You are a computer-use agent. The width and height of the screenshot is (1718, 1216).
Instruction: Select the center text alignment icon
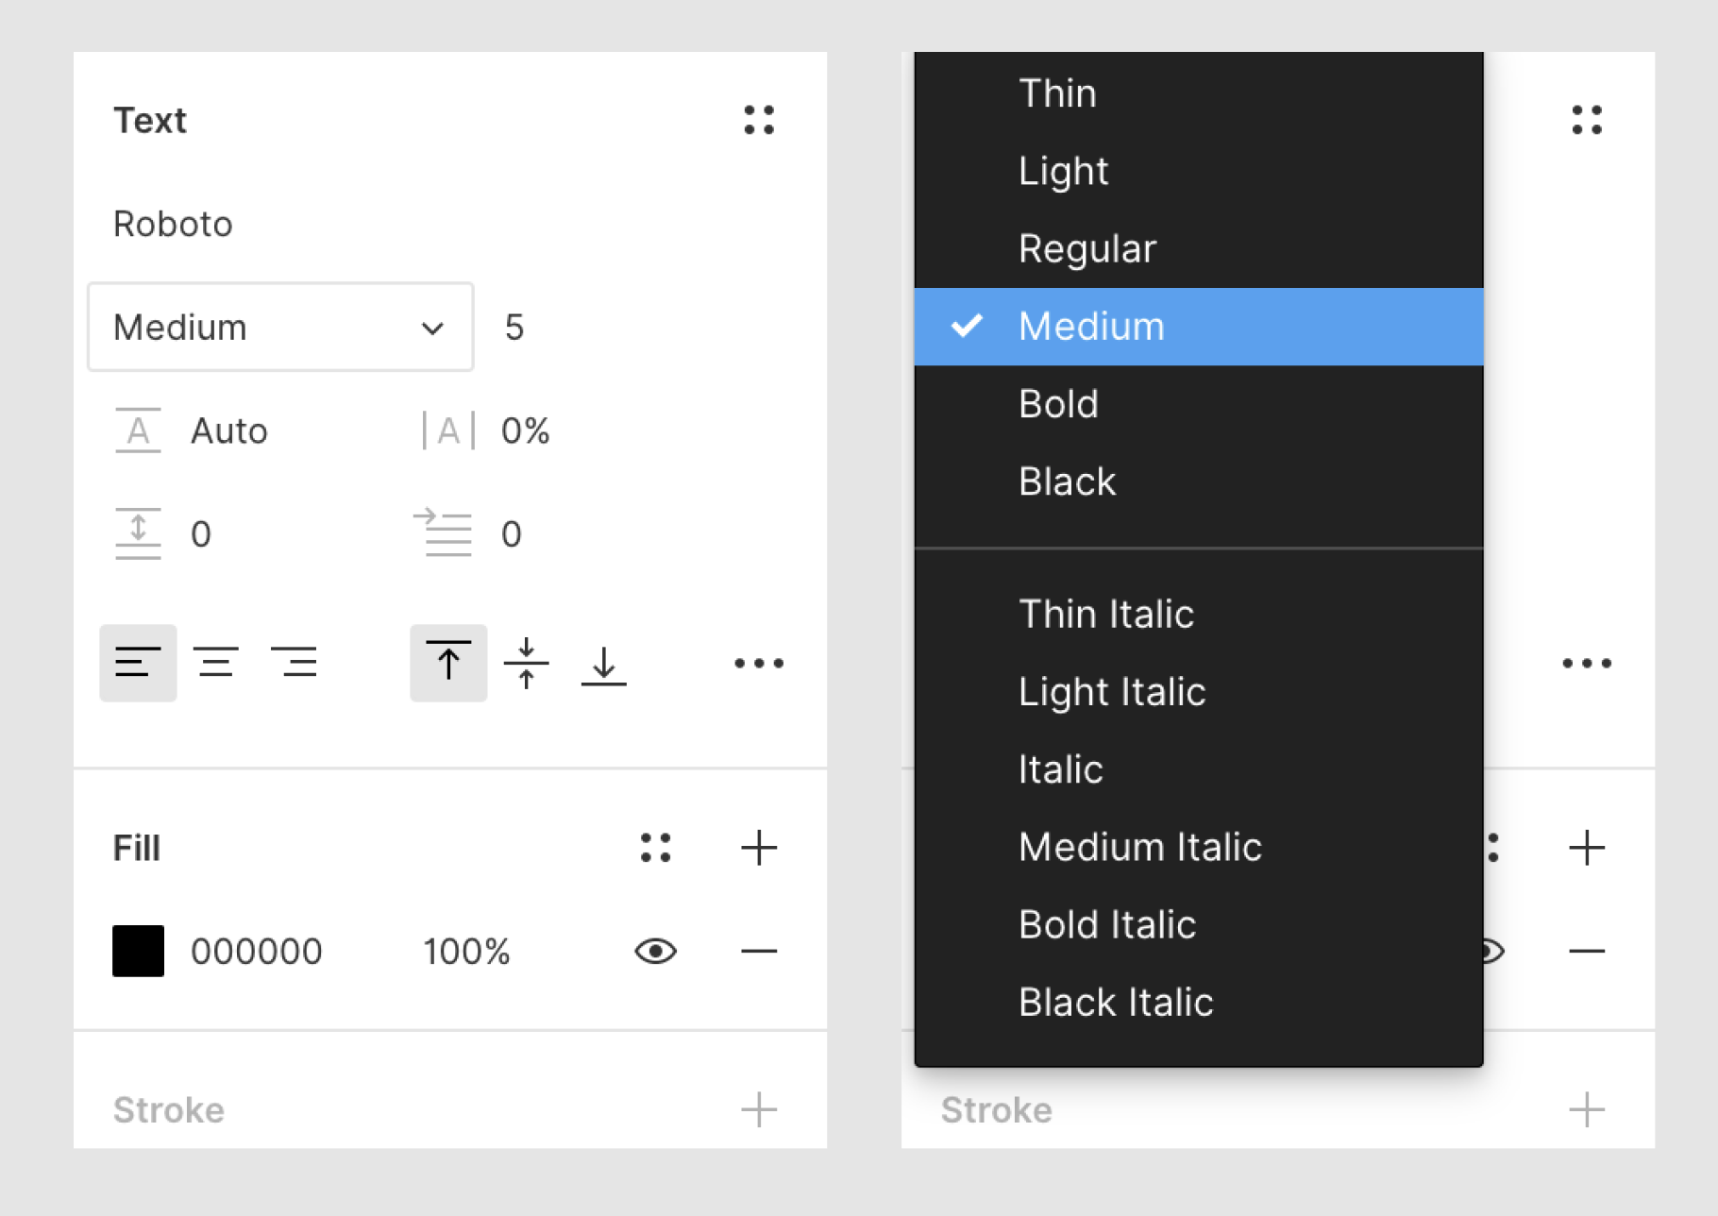(x=216, y=663)
